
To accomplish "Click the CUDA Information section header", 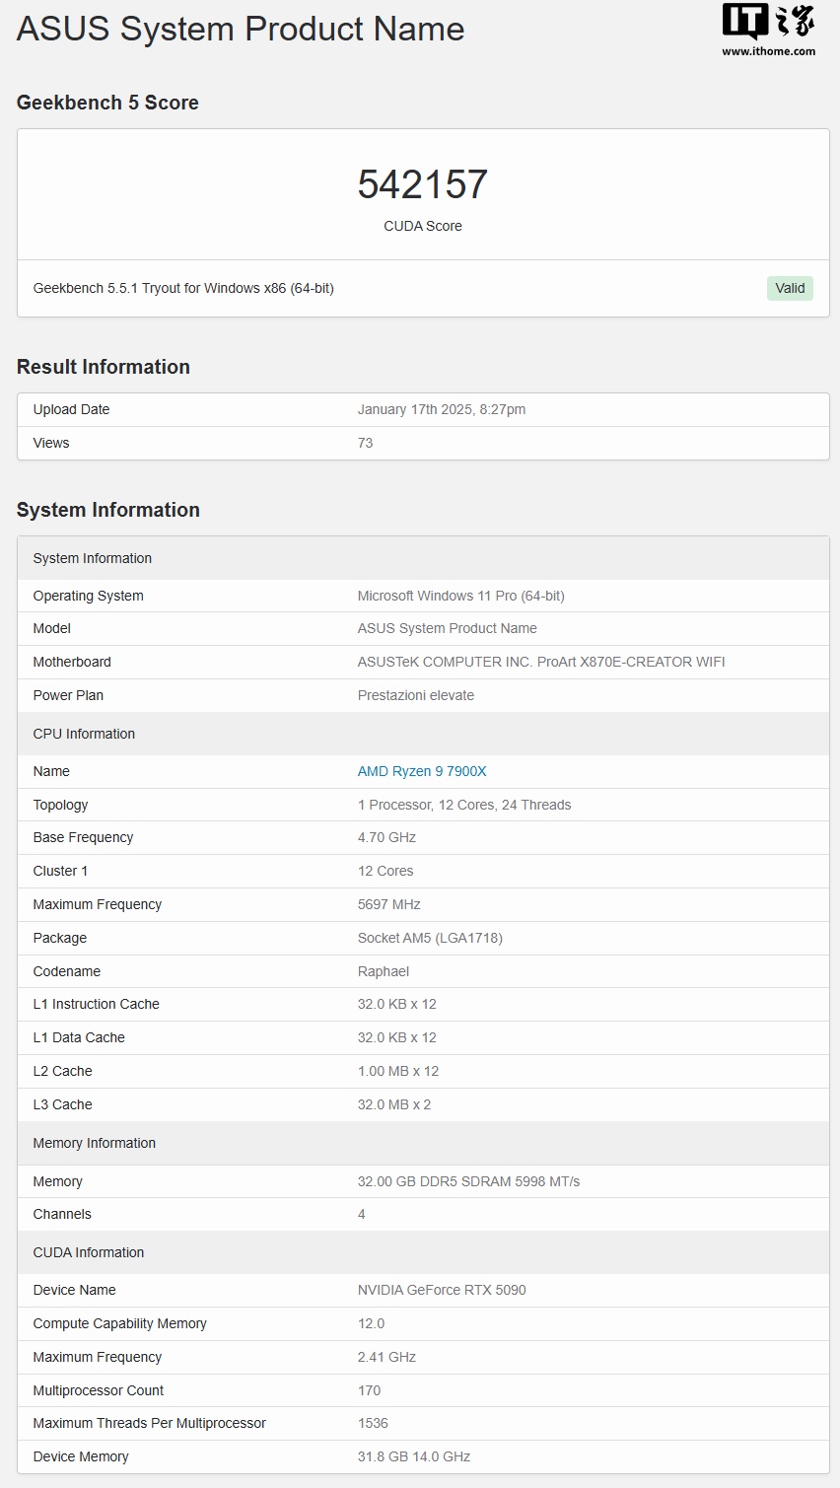I will (x=89, y=1252).
